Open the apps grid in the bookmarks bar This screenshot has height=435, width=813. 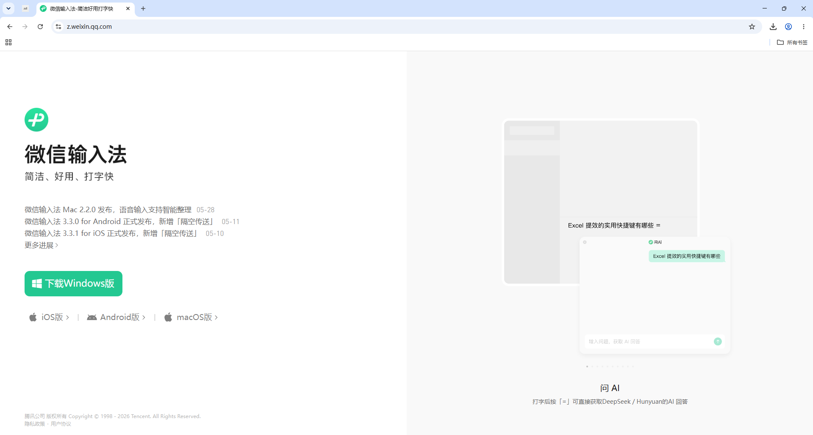[8, 42]
